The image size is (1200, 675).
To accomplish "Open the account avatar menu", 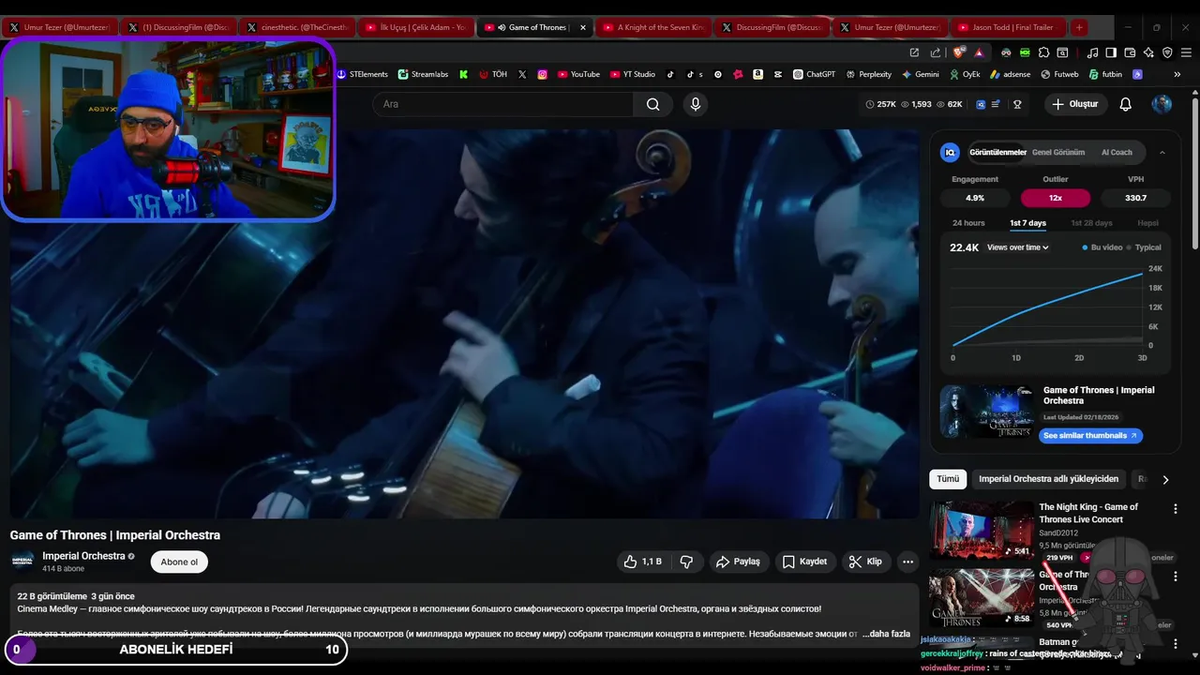I will point(1162,104).
